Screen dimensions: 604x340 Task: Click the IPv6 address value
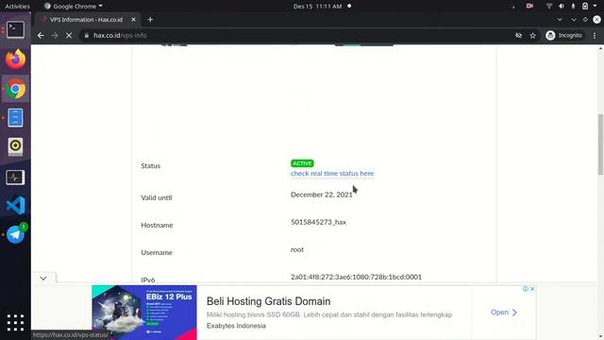click(356, 277)
